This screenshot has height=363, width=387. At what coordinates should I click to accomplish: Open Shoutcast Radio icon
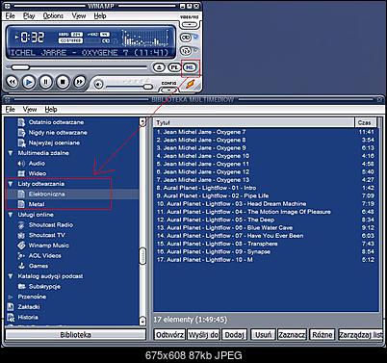point(21,225)
